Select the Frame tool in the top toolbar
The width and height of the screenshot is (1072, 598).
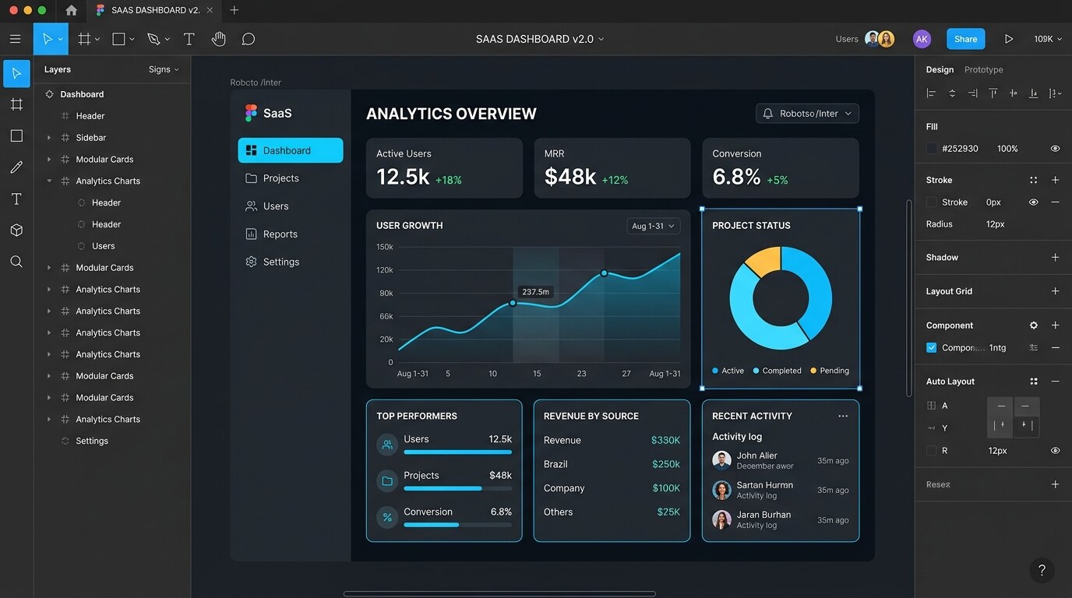(84, 39)
